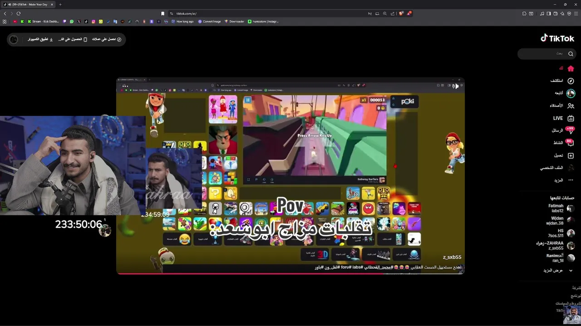
Task: Open the Leo AI sparkle icon
Action: tap(562, 14)
